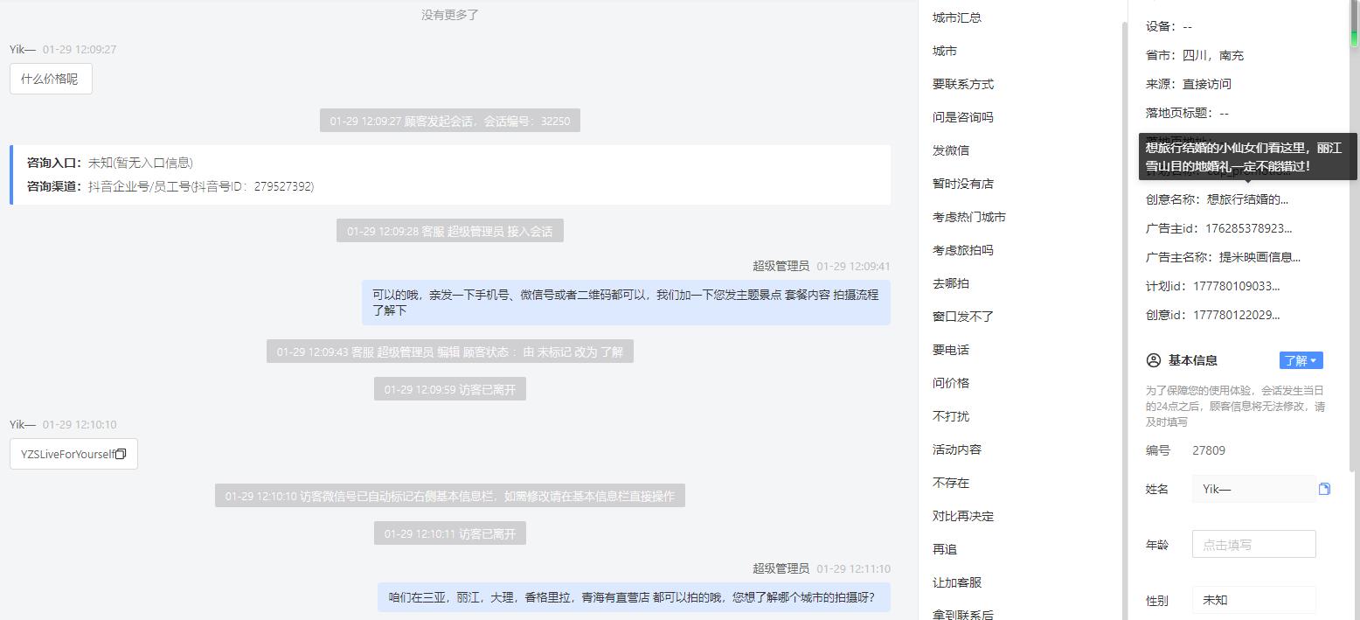This screenshot has height=620, width=1360.
Task: Select quick reply 要联系方式
Action: (962, 84)
